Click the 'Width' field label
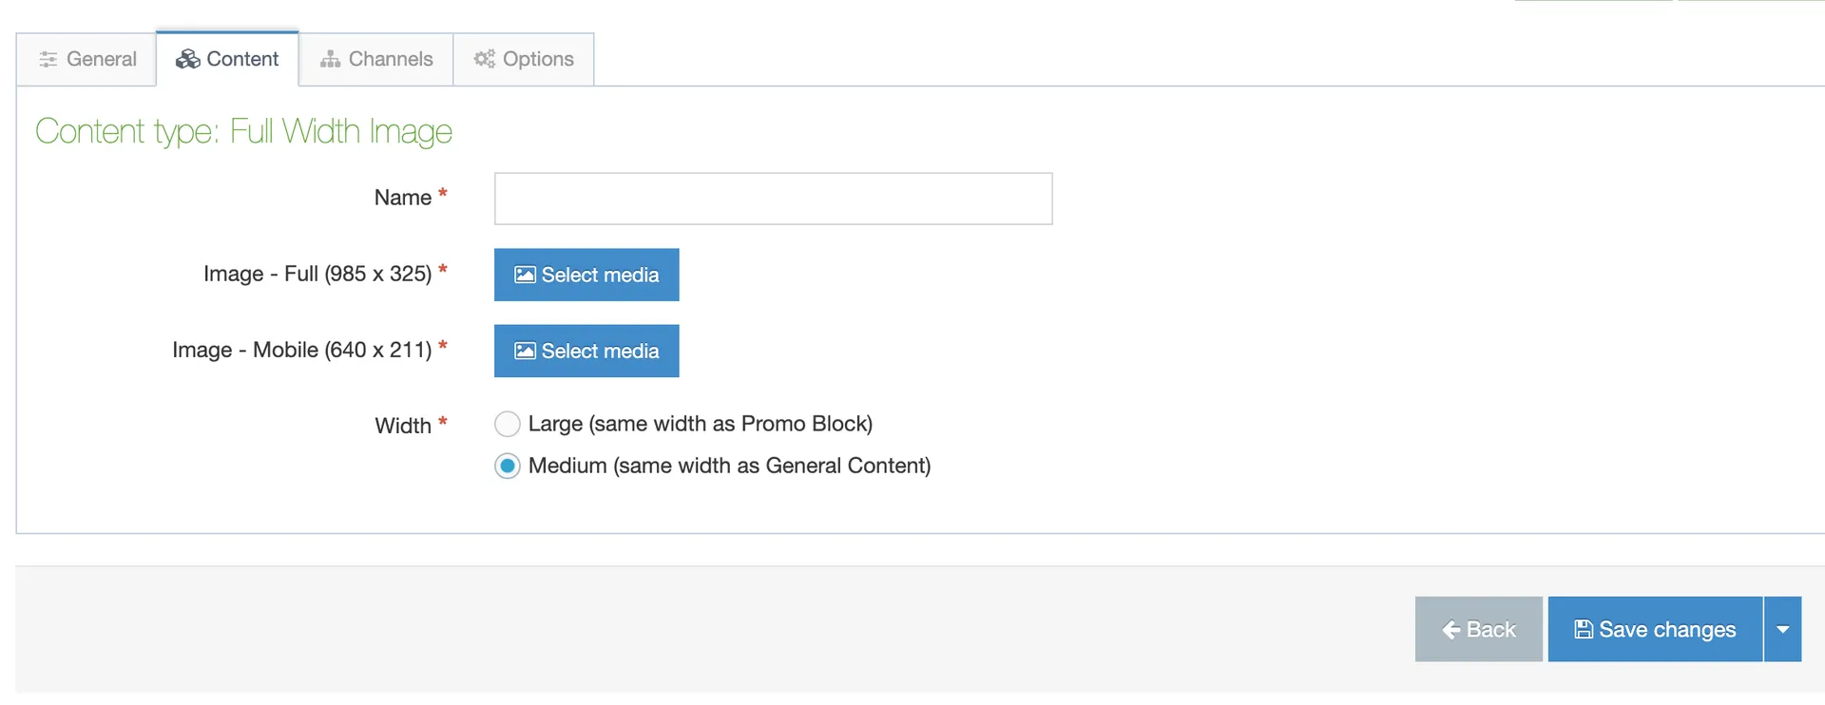 click(x=403, y=426)
